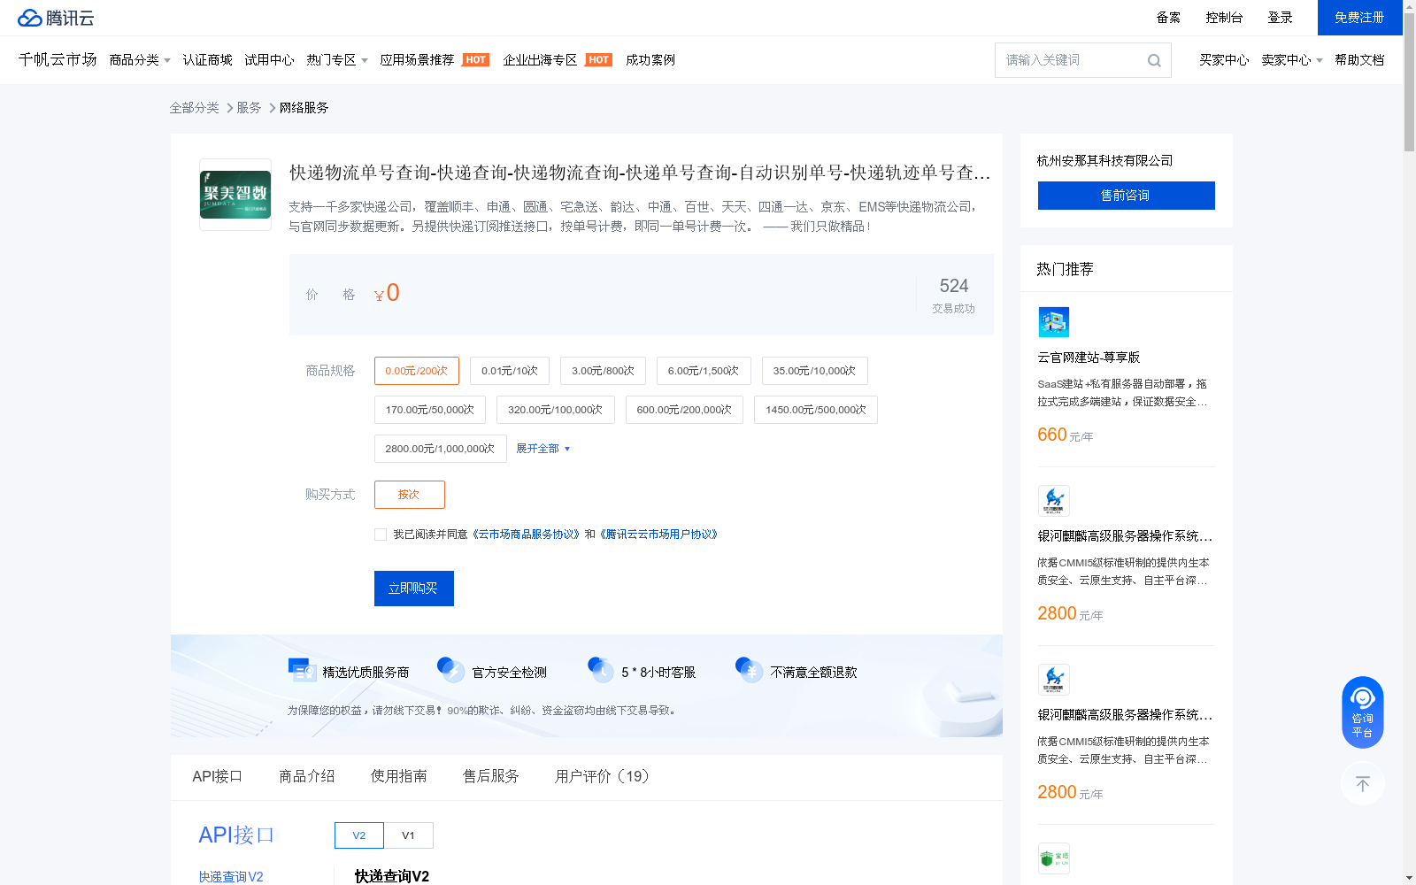Select the 600.00元/200,000次 spec option
Image resolution: width=1416 pixels, height=885 pixels.
tap(685, 410)
